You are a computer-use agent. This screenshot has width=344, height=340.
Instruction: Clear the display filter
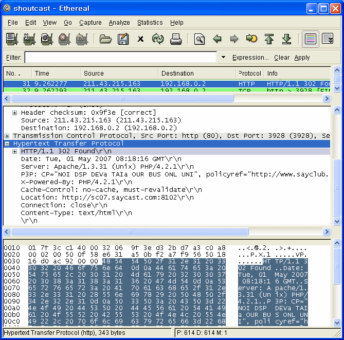pos(282,58)
